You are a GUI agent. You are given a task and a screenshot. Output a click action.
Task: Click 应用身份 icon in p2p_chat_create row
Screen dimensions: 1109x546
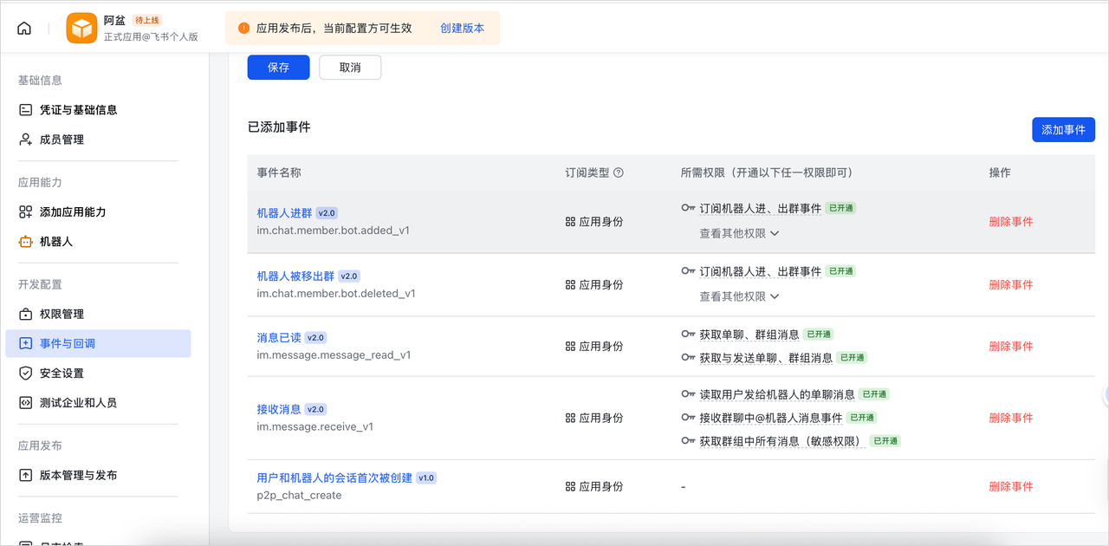pyautogui.click(x=570, y=487)
